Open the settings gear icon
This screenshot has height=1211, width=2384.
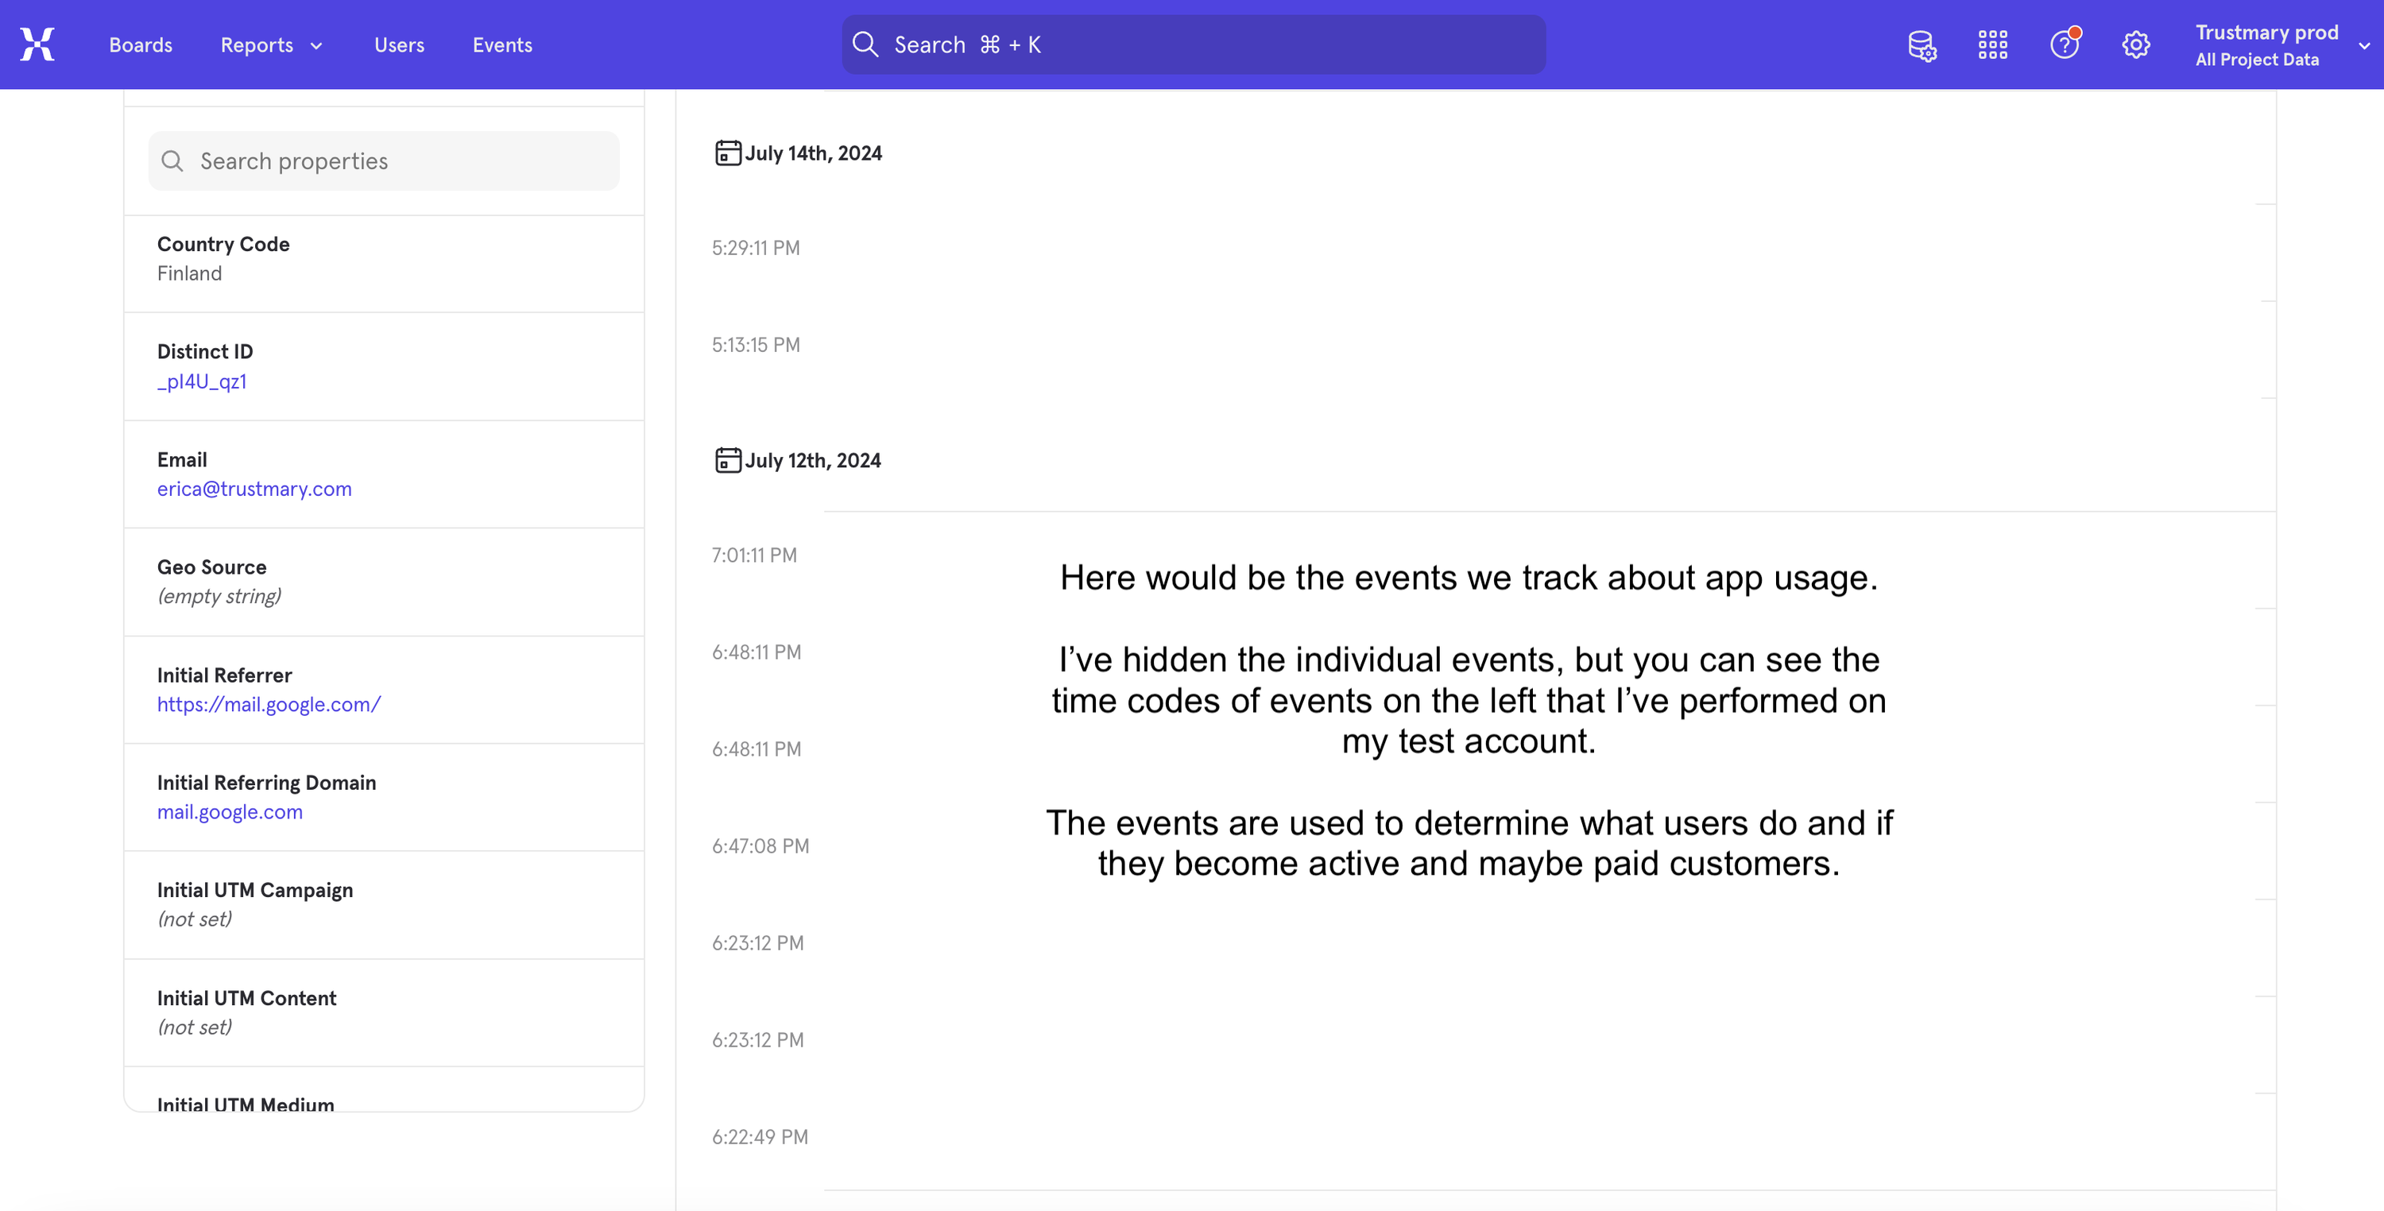(x=2135, y=44)
